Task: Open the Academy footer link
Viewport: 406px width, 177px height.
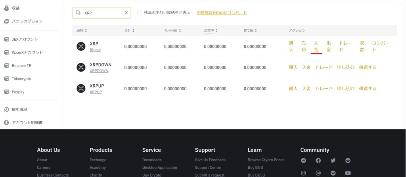Action: tap(98, 167)
